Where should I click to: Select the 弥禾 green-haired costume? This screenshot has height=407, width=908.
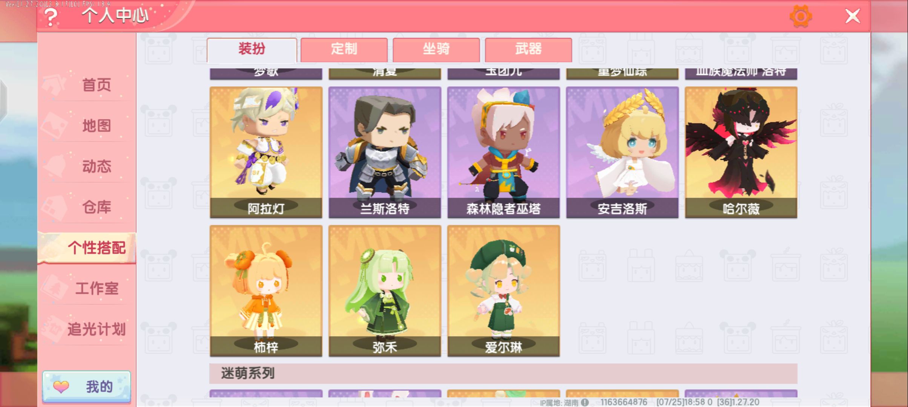tap(385, 291)
